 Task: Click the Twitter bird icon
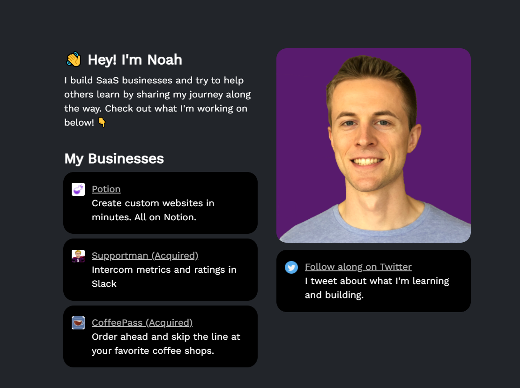291,267
